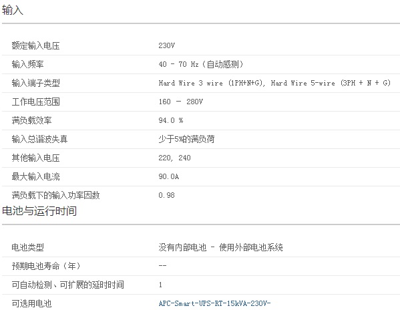Click the 可选用电池 label
400x310 pixels.
[x=31, y=303]
